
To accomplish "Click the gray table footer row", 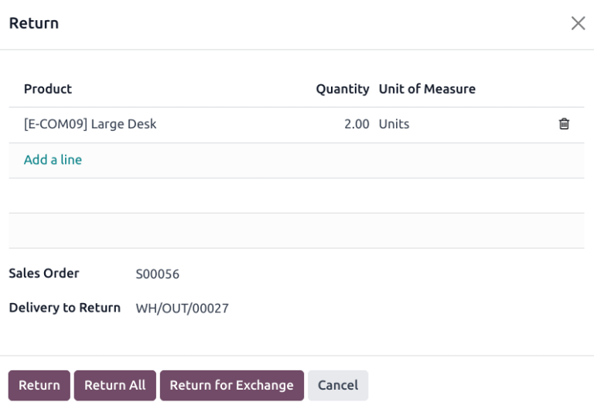I will coord(296,230).
